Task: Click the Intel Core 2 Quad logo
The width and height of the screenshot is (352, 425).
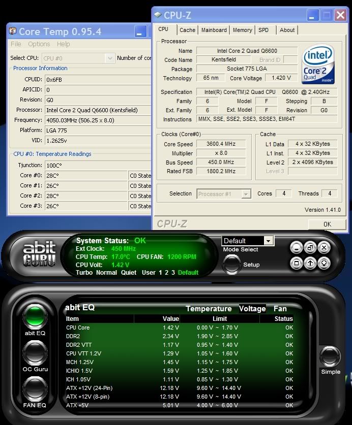Action: coord(318,65)
